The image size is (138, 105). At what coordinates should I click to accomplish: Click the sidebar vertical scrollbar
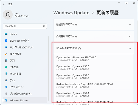(x=49, y=68)
